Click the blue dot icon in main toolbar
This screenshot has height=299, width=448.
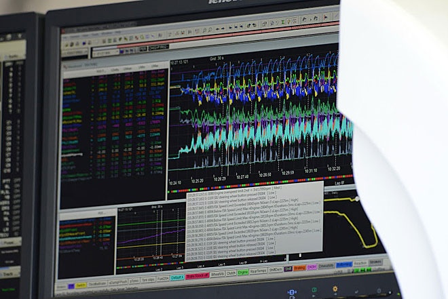tap(84, 43)
